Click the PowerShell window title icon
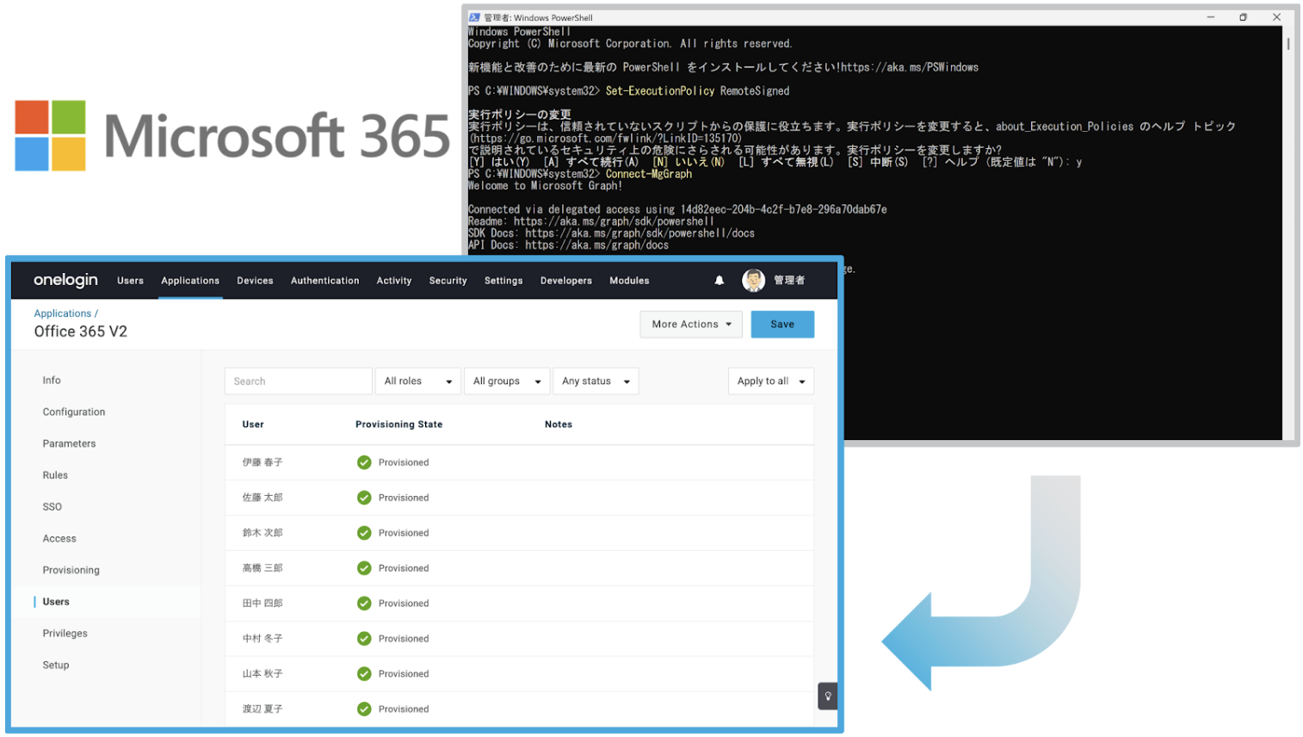Screen dimensions: 1303x737 coord(474,17)
